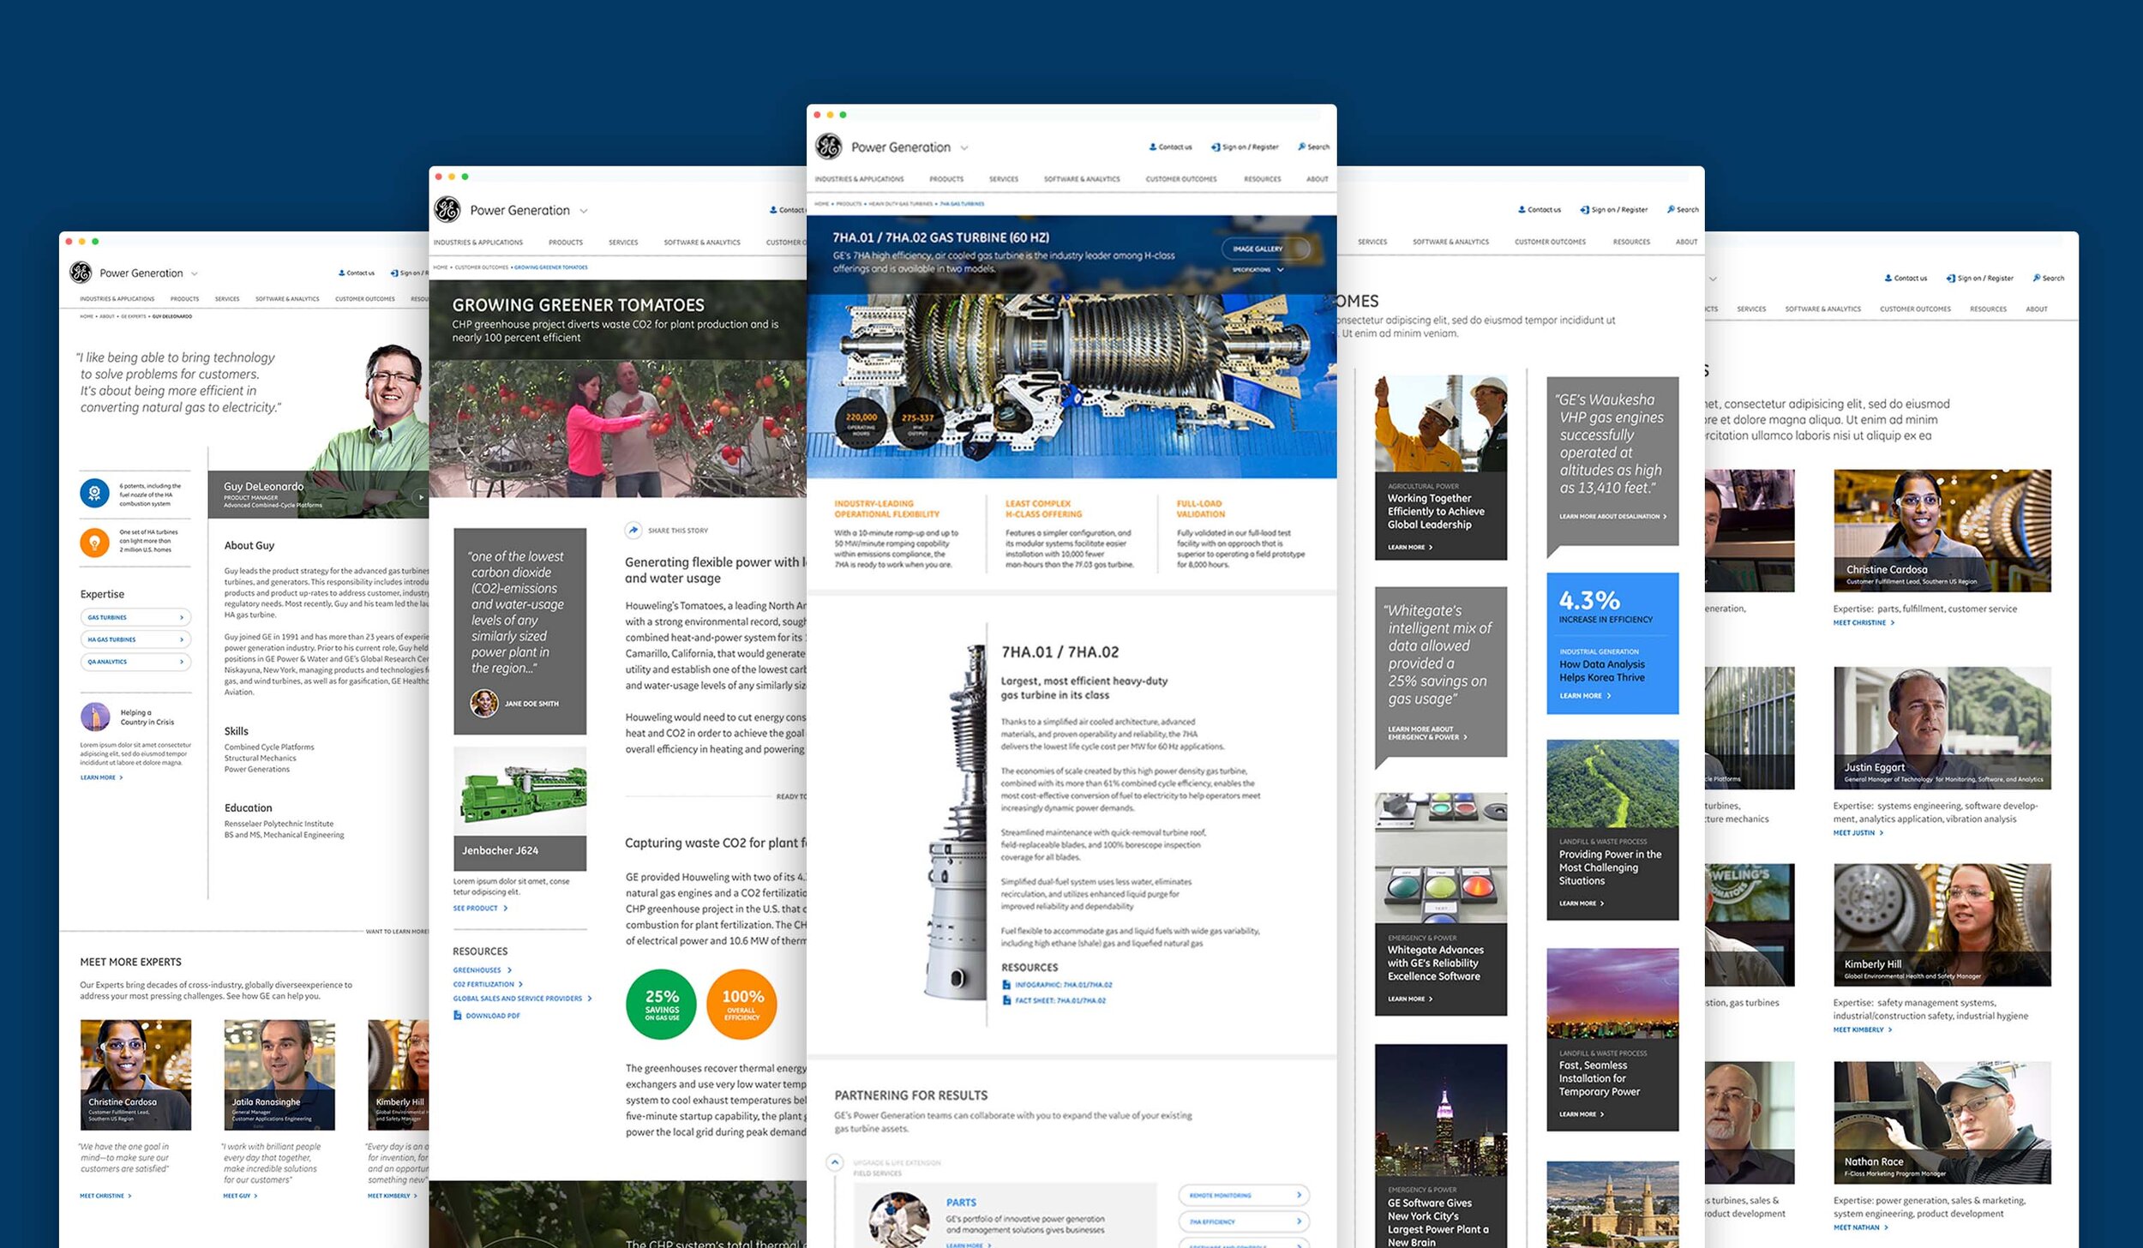Click Heavy Duty Gas Turbines breadcrumb
The image size is (2143, 1248).
[902, 204]
